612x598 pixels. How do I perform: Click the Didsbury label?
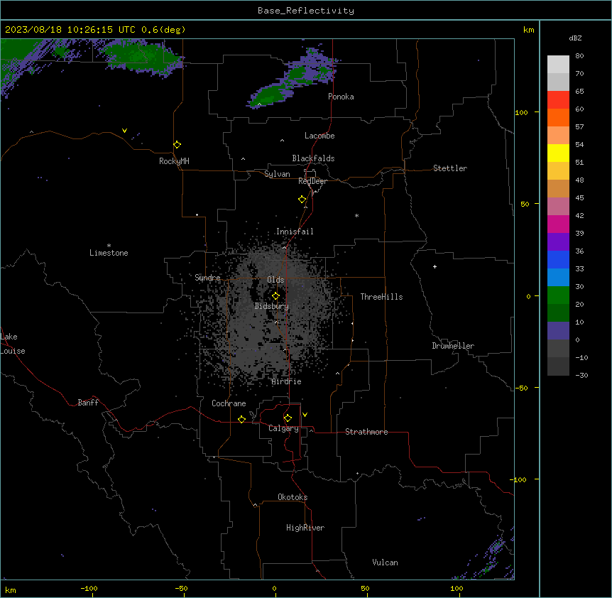(272, 306)
